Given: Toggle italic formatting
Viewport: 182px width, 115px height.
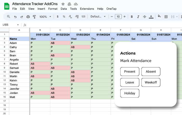Looking at the screenshot, I should (138, 17).
